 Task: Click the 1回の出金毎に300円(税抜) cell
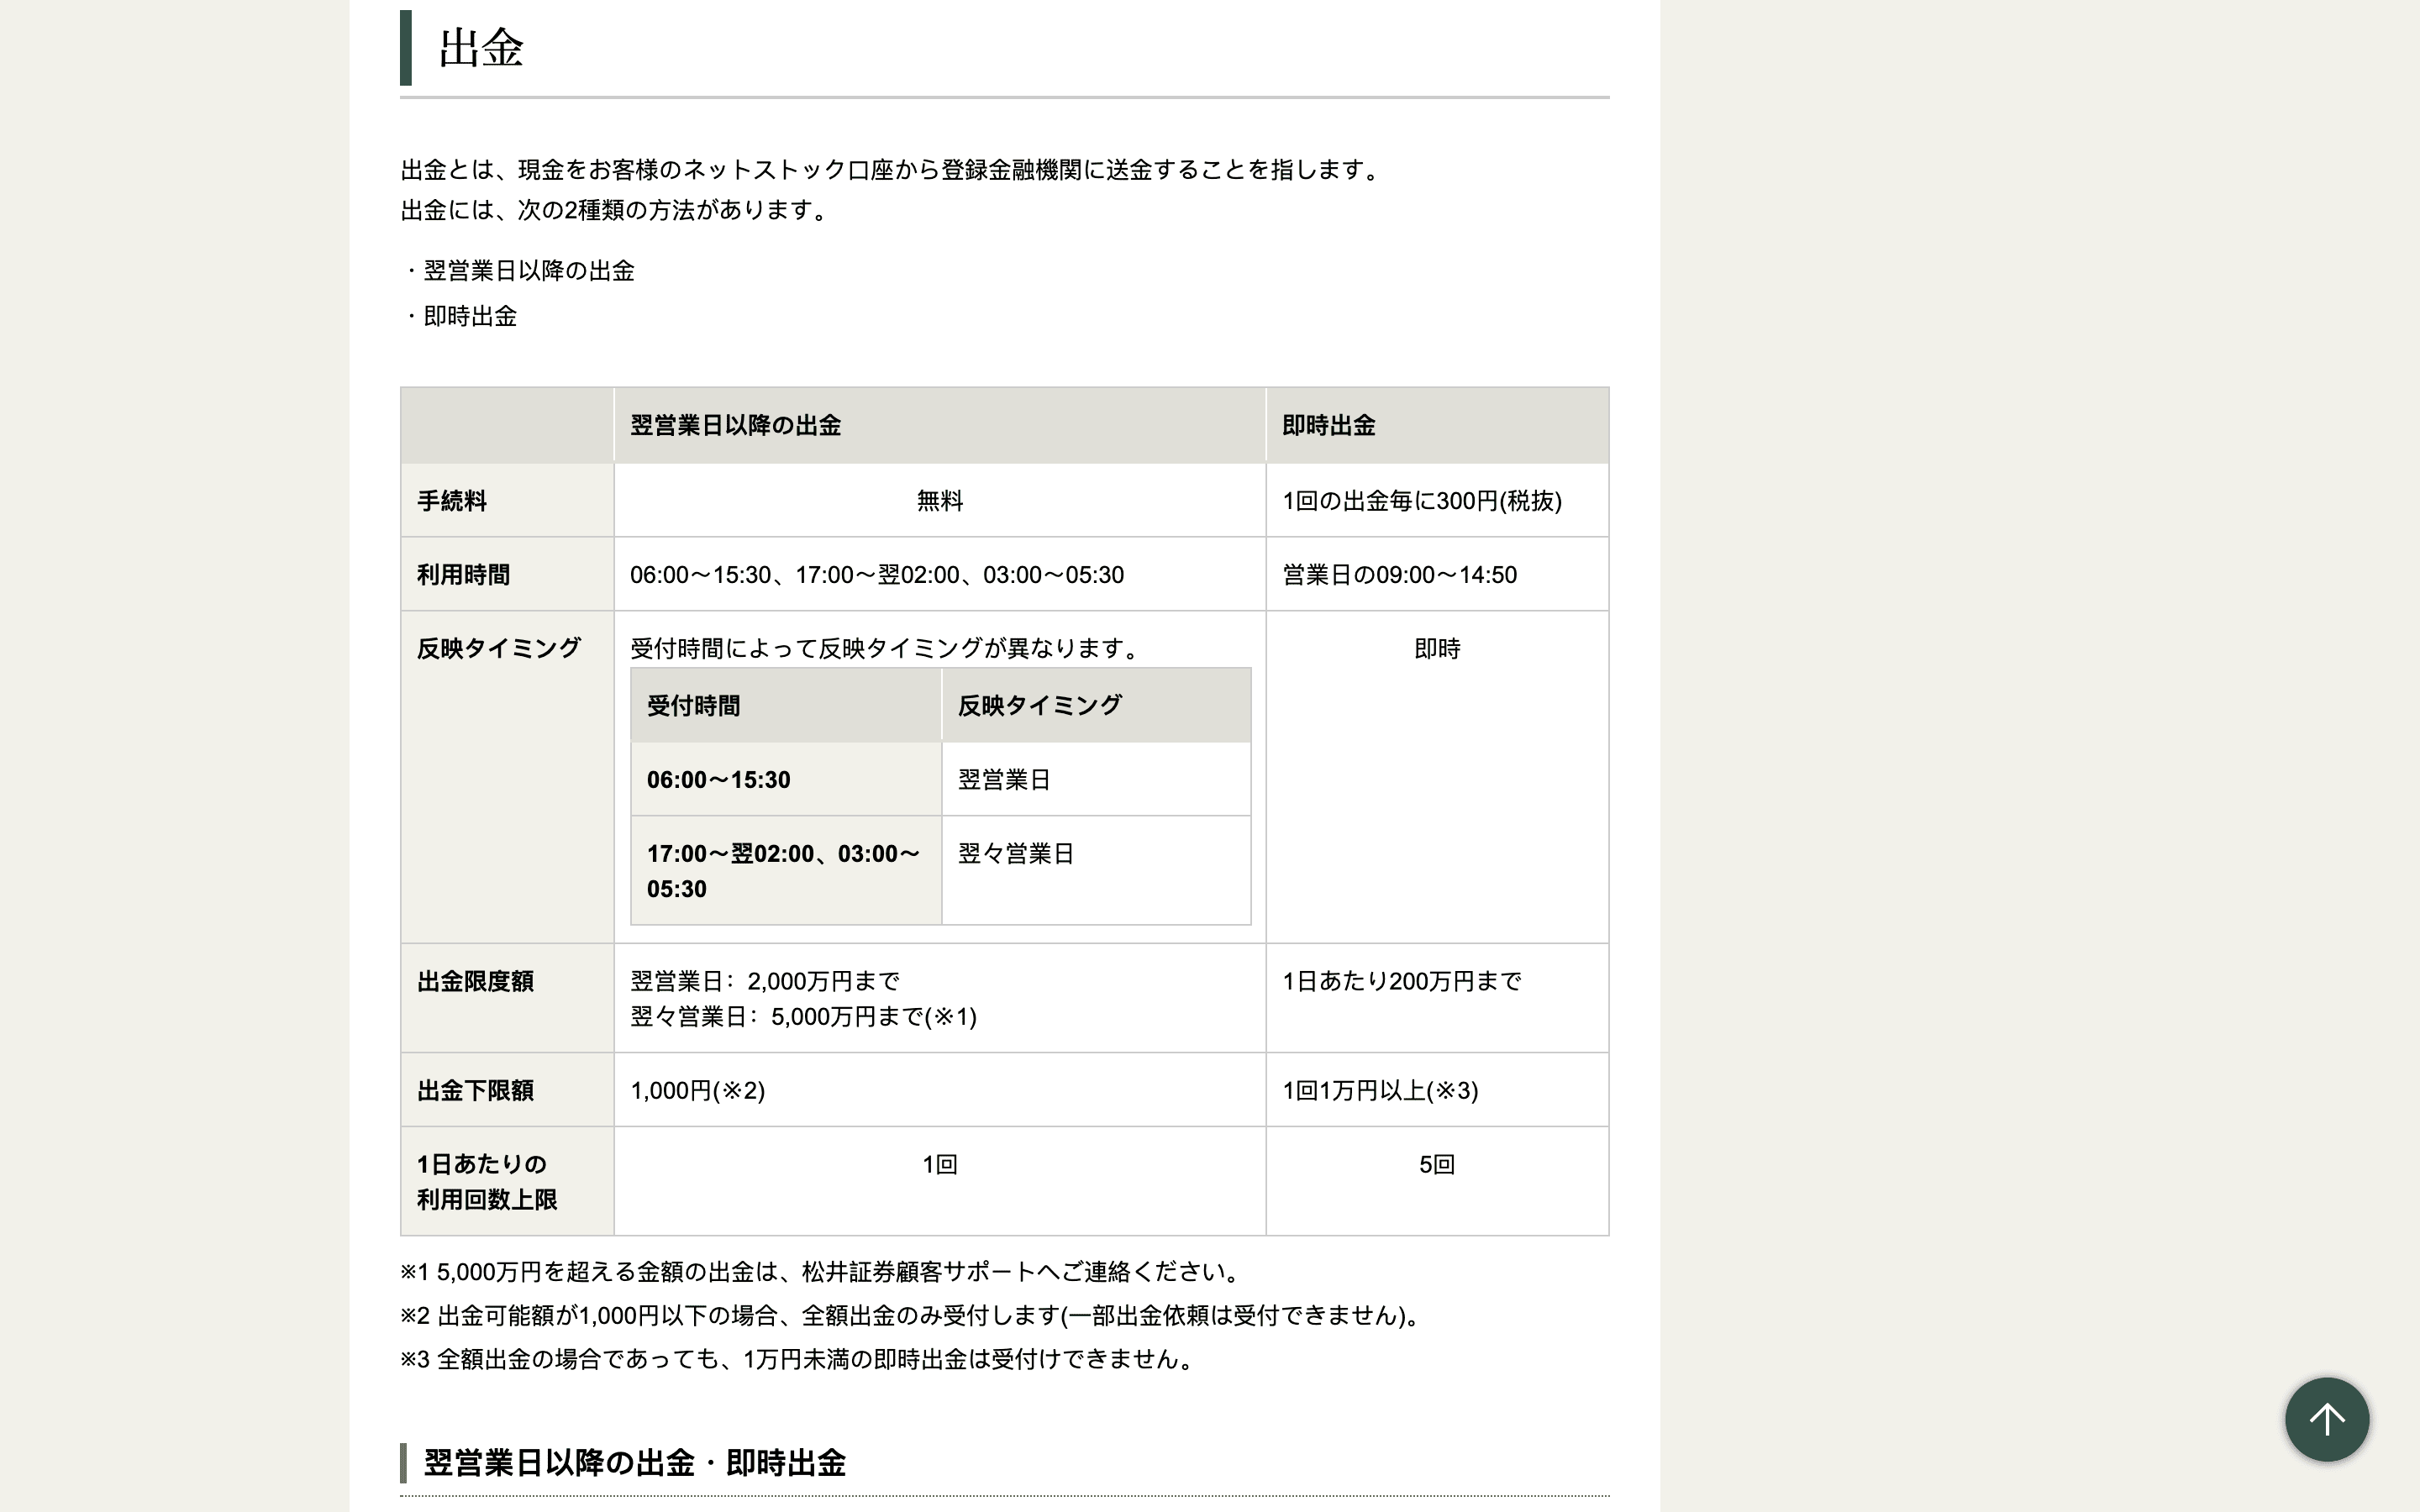coord(1421,501)
